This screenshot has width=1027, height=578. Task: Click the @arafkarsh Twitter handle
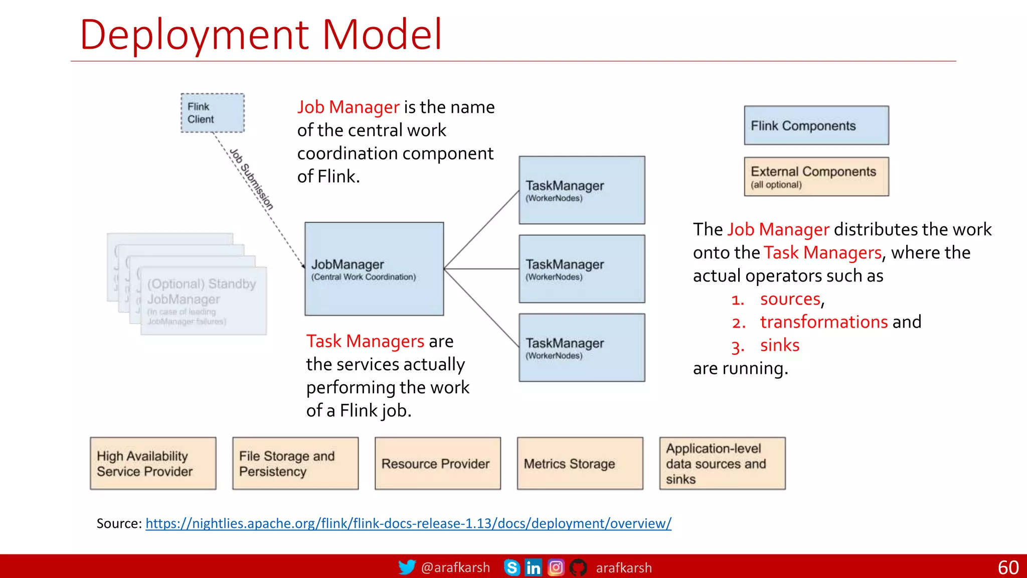click(x=455, y=567)
